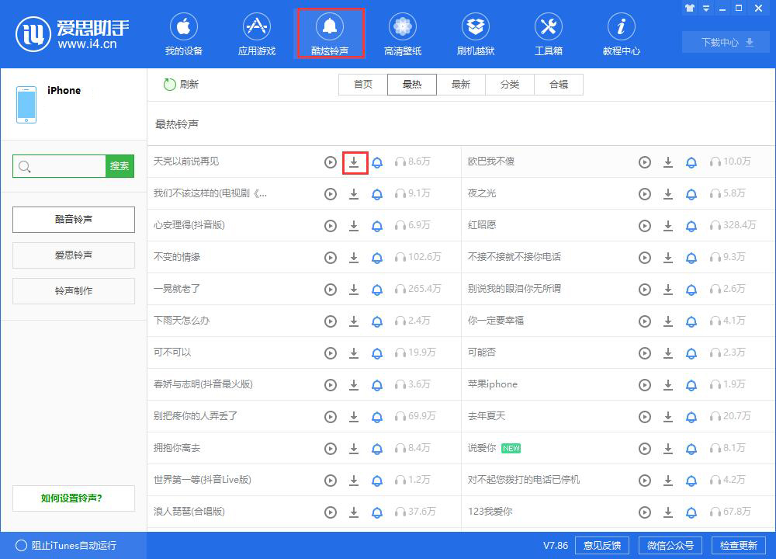Viewport: 776px width, 559px height.
Task: Click the 检查更新 update button
Action: point(738,545)
